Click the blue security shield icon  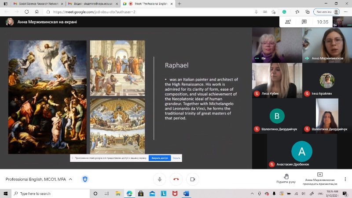[85, 179]
